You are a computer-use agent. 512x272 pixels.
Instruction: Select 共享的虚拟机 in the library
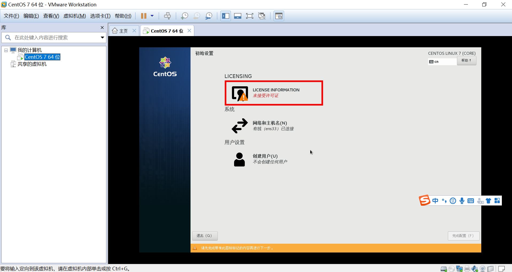point(32,64)
